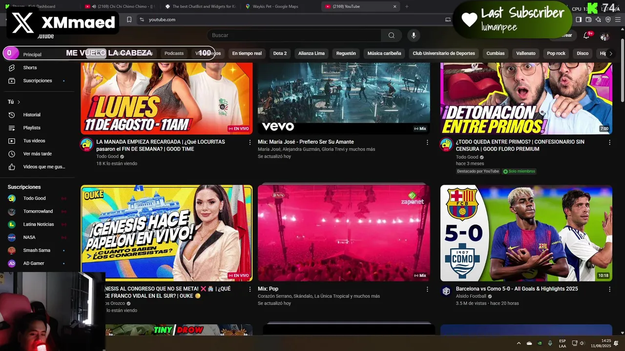Play the red concert Mix: Pop thumbnail

tap(344, 233)
